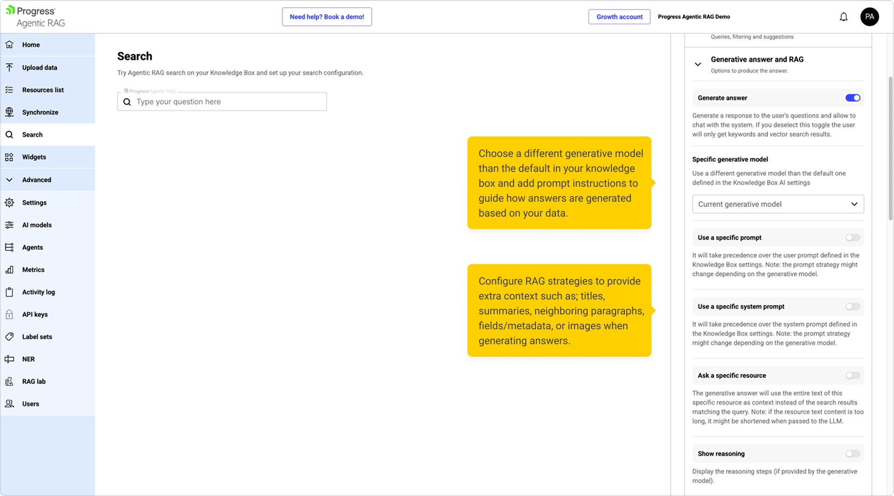Viewport: 894px width, 496px height.
Task: Click the Need help? Book a demo! button
Action: coord(327,17)
